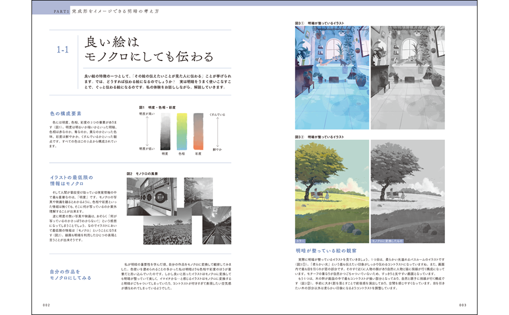Viewport: 509px width, 315px height.
Task: Click the caption 図3① 明暗が整っているイラスト
Action: coord(320,24)
